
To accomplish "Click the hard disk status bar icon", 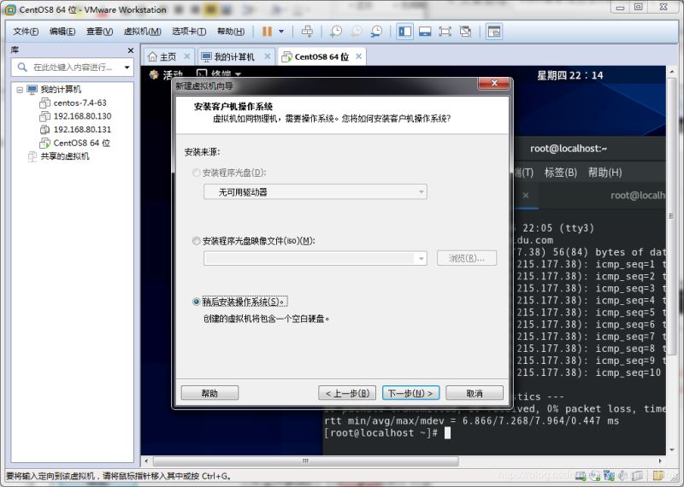I will tap(581, 476).
